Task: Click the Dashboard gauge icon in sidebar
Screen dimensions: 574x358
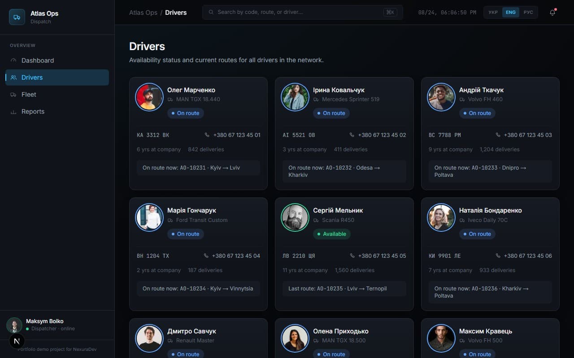Action: 13,60
